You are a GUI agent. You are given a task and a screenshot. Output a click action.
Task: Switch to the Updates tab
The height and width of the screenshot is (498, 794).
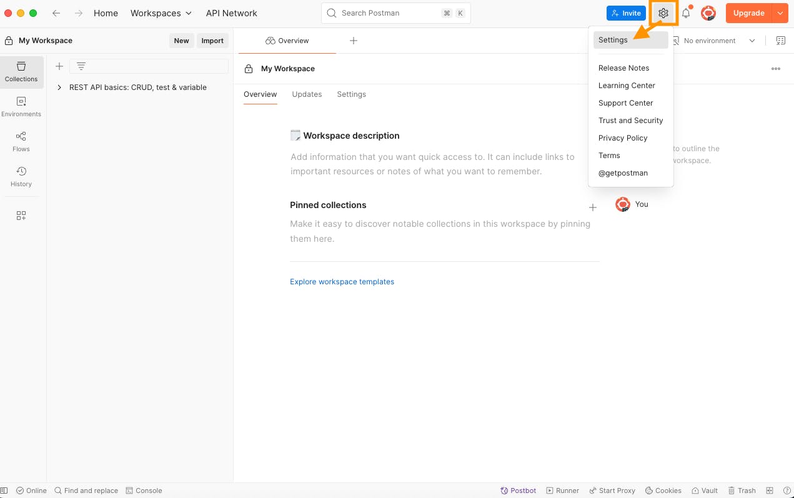click(x=307, y=94)
